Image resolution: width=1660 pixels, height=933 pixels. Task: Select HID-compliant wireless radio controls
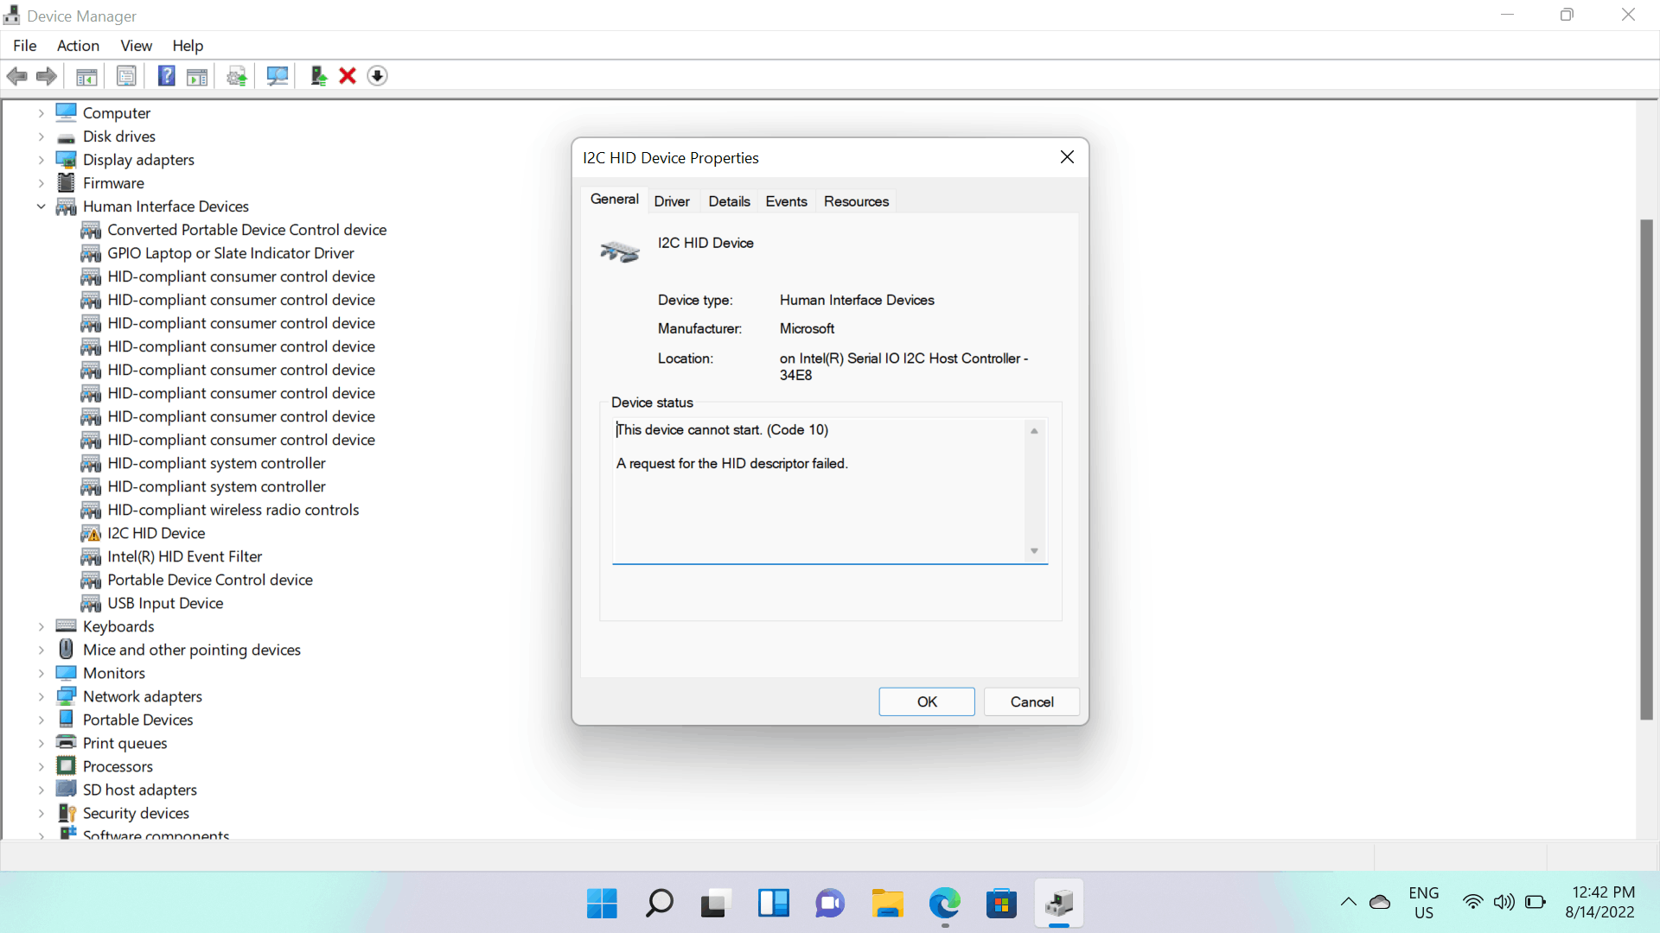coord(233,510)
